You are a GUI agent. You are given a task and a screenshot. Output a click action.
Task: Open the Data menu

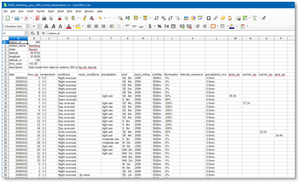click(x=69, y=11)
